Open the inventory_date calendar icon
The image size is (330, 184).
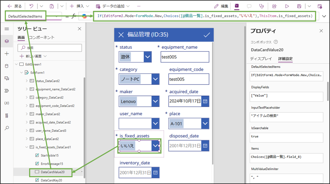(x=155, y=172)
